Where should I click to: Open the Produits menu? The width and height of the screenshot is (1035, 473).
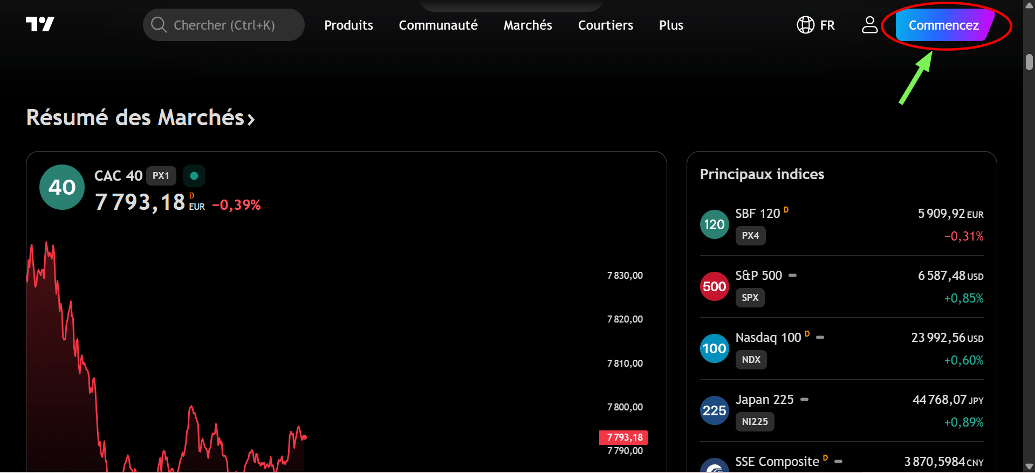click(348, 25)
